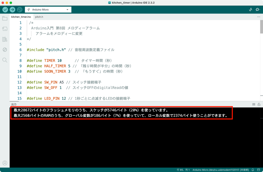The width and height of the screenshot is (263, 172).
Task: Open the tab options three-dot menu
Action: (x=259, y=17)
